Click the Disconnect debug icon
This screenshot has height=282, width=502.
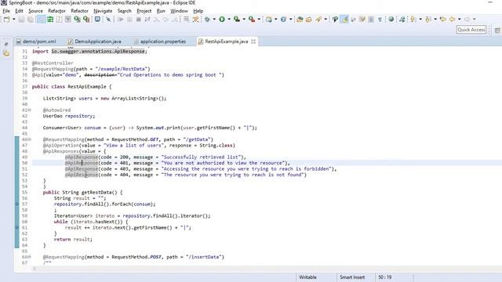click(147, 20)
